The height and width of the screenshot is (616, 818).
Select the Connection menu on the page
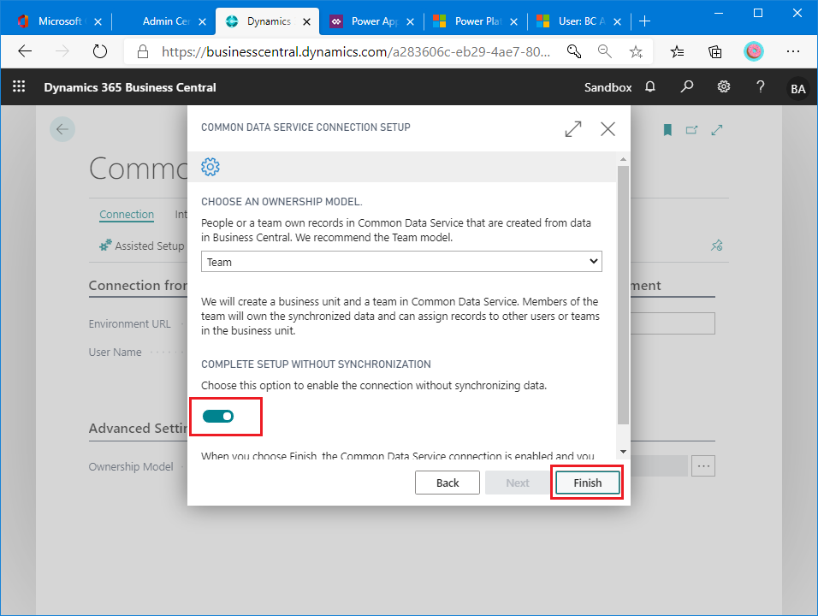pyautogui.click(x=127, y=215)
